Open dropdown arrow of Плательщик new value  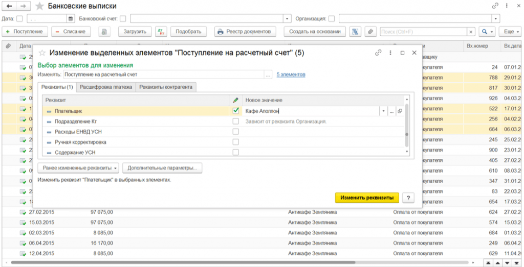[383, 111]
